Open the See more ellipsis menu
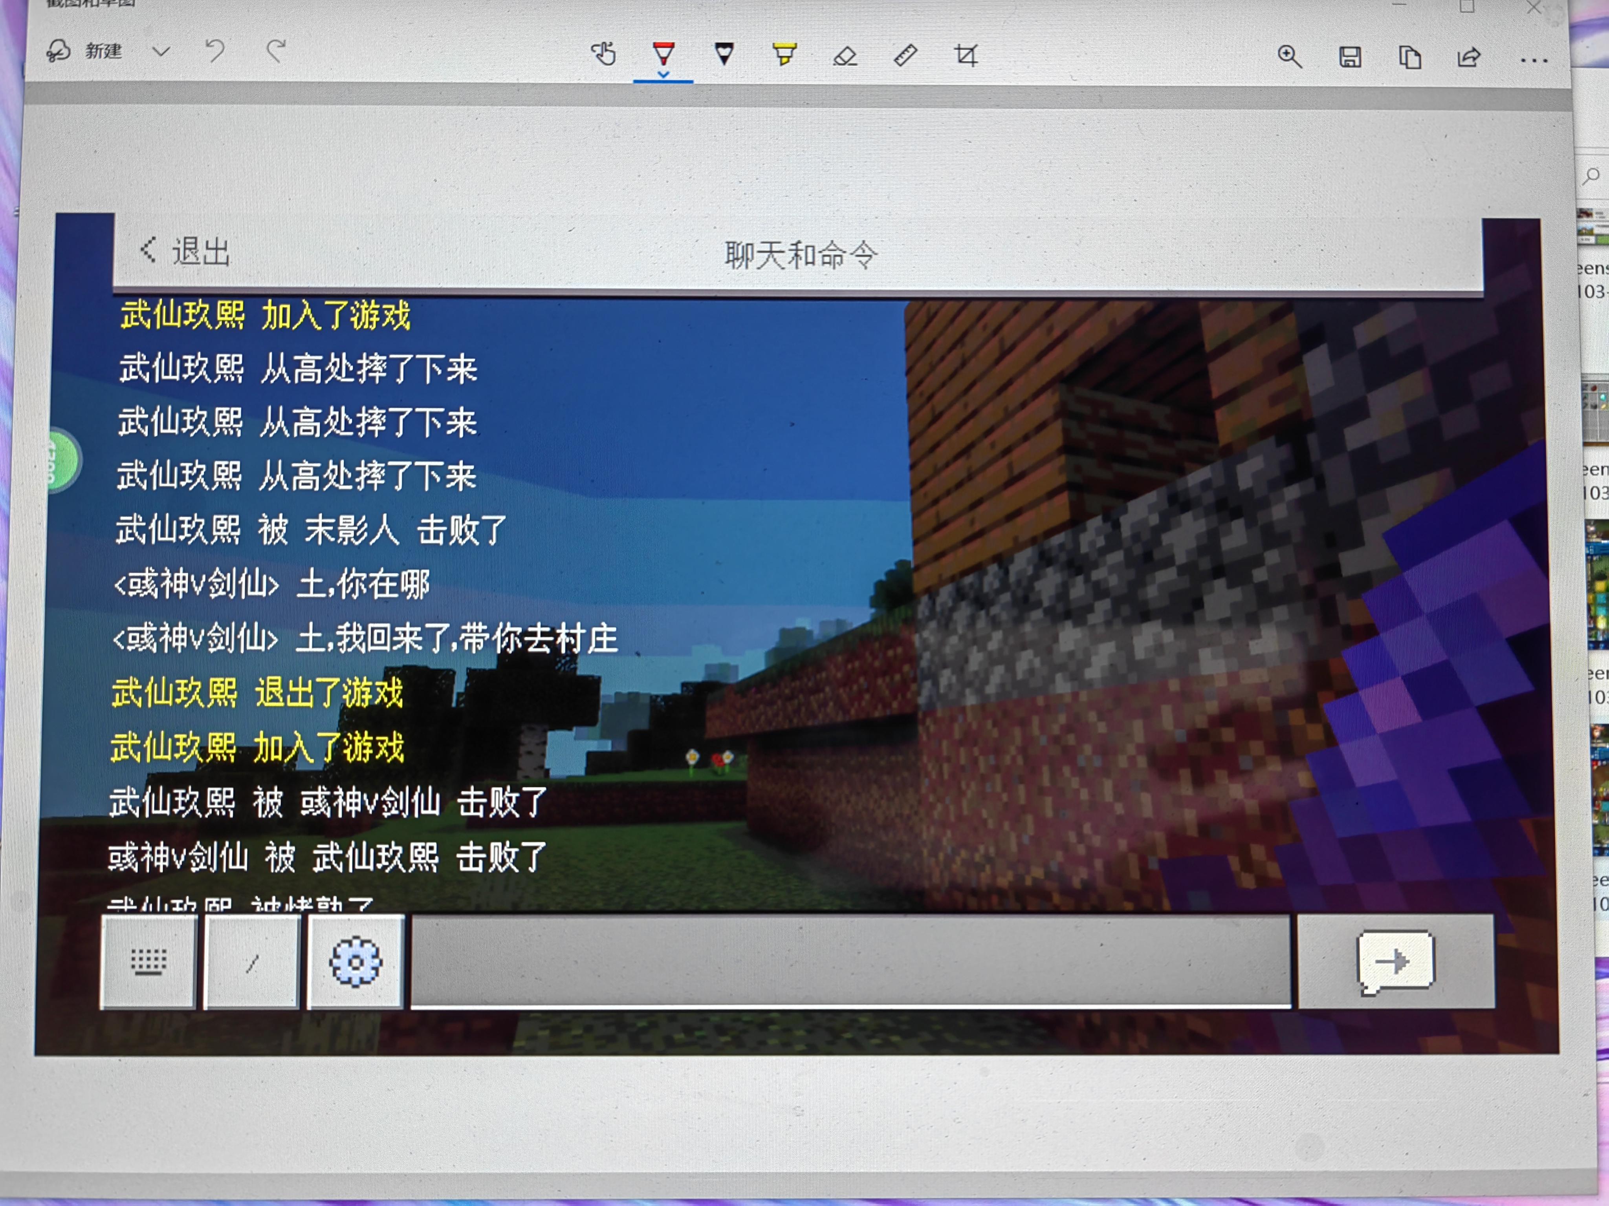This screenshot has width=1609, height=1206. [x=1533, y=61]
